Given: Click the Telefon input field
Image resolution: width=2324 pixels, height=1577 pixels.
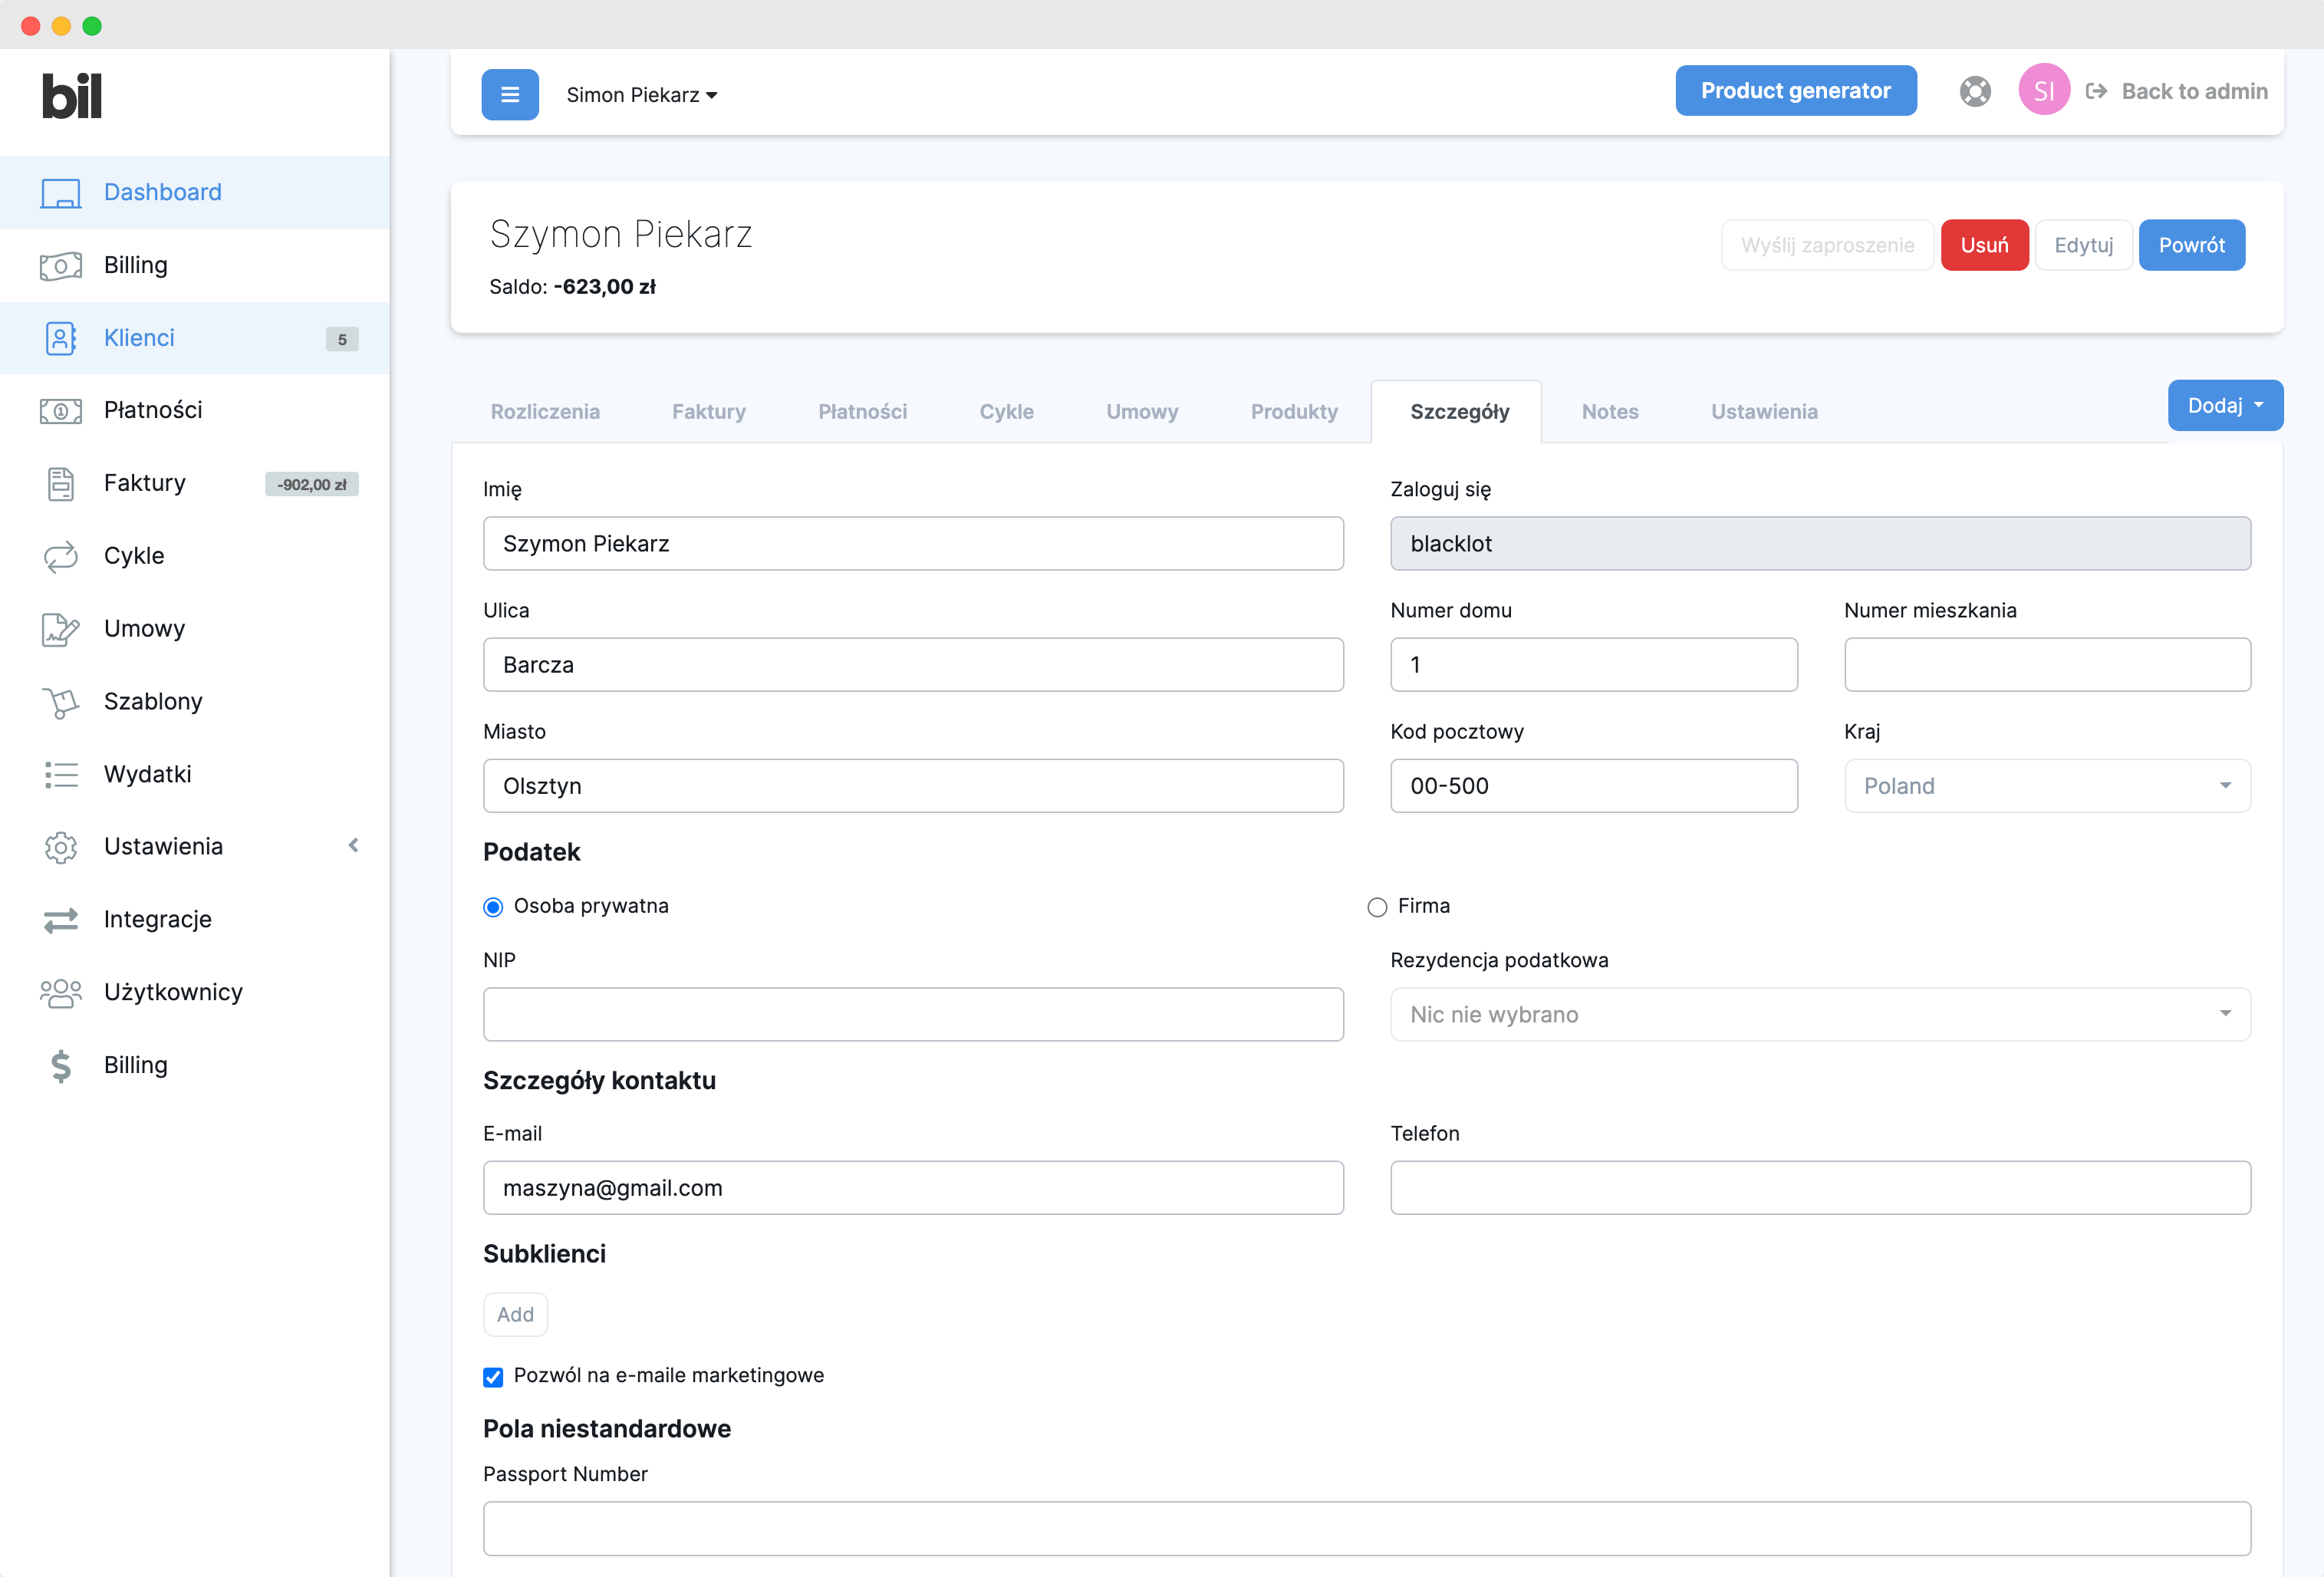Looking at the screenshot, I should coord(1819,1188).
